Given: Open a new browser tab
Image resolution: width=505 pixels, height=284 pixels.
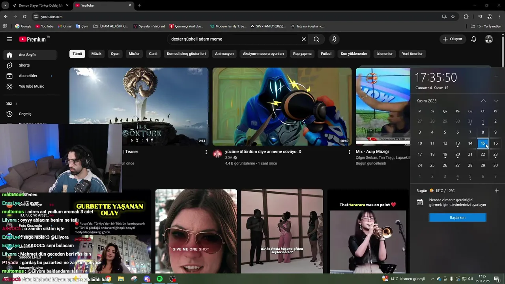Looking at the screenshot, I should [x=139, y=6].
